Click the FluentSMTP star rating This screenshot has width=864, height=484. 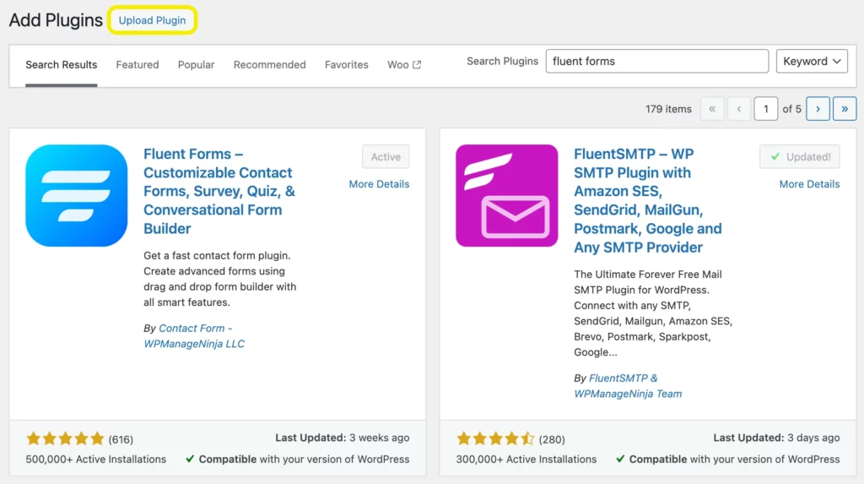(x=495, y=438)
